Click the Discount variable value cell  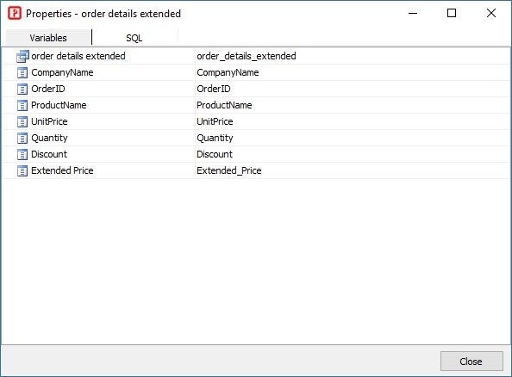[x=353, y=154]
